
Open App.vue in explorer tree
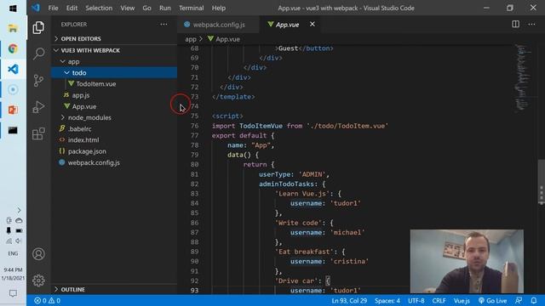click(114, 106)
